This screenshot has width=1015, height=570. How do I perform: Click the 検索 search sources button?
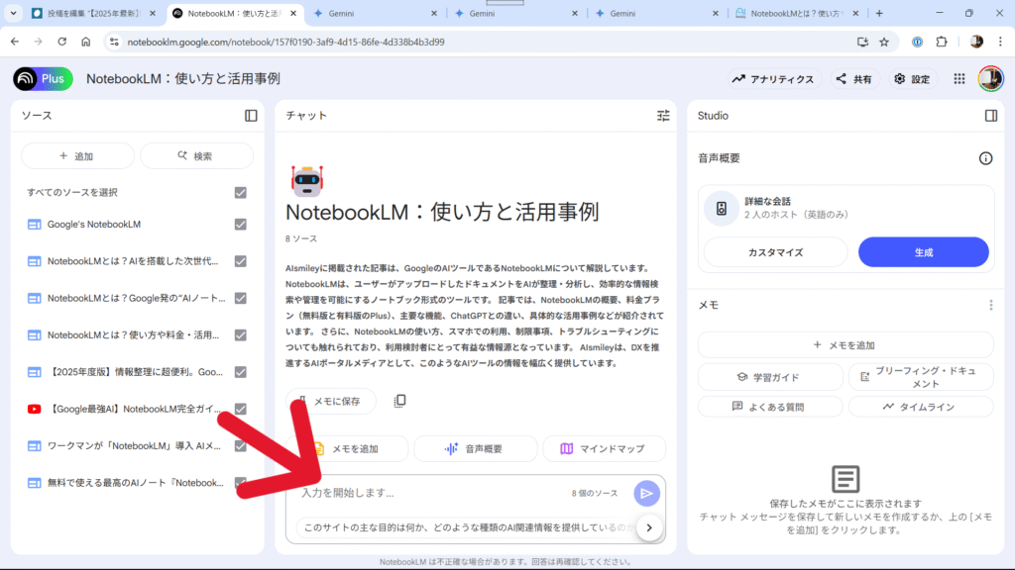click(197, 156)
